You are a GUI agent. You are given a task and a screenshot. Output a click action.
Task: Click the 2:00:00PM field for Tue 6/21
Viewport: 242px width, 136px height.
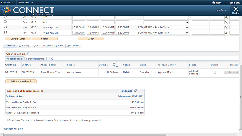point(108,33)
